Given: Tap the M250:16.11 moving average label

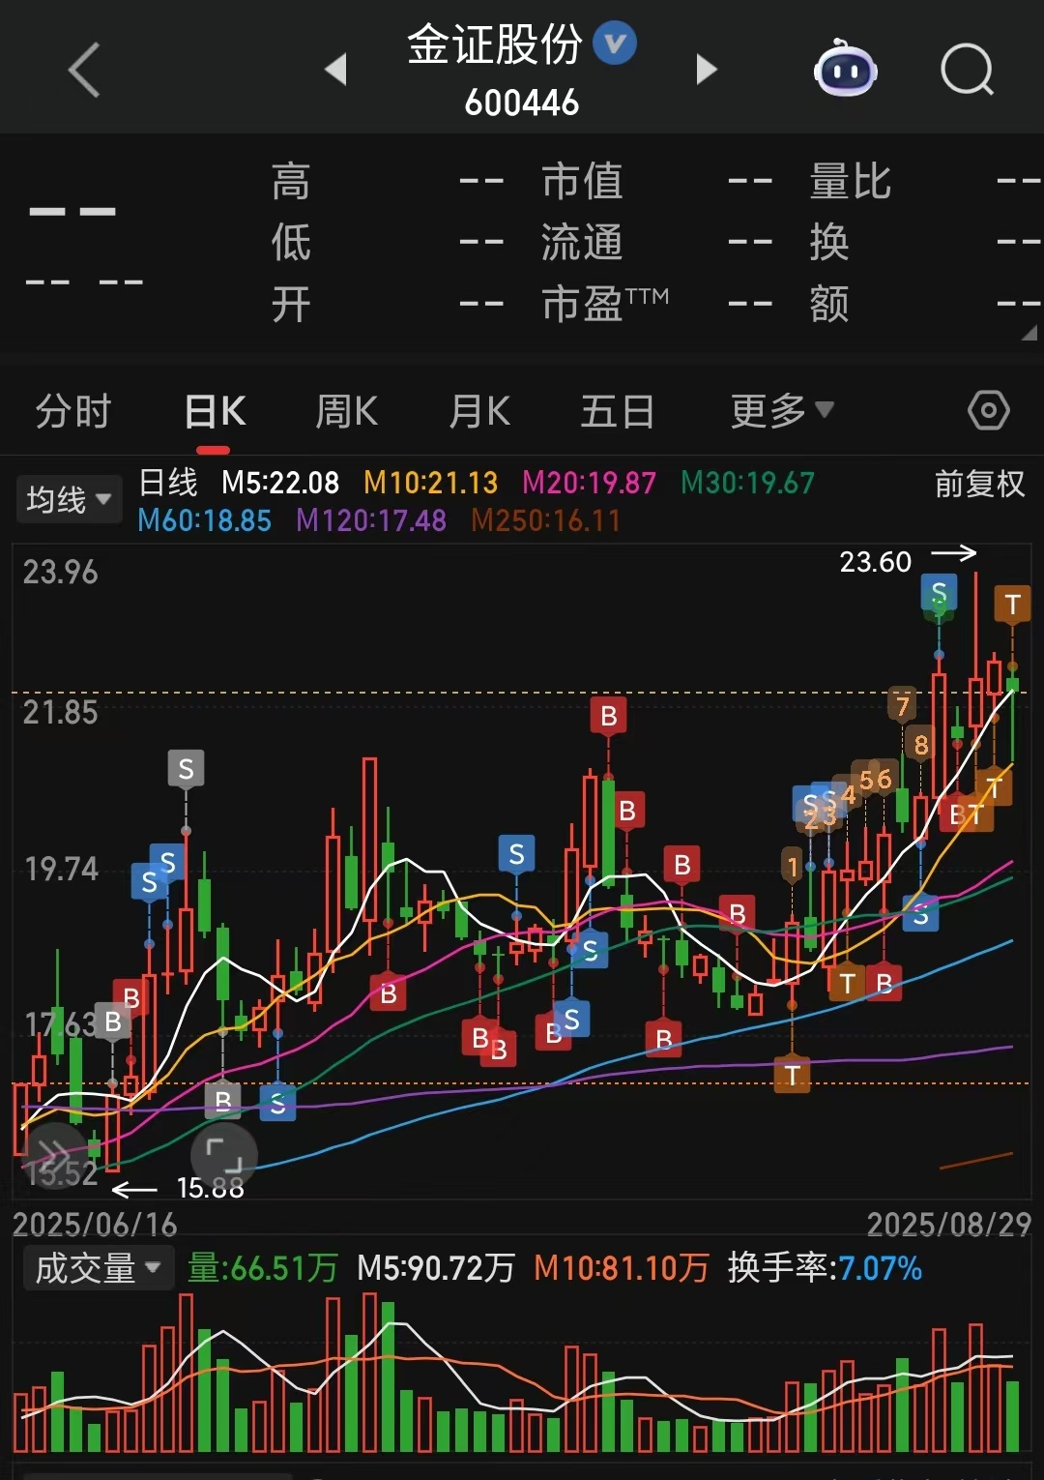Looking at the screenshot, I should pos(545,520).
